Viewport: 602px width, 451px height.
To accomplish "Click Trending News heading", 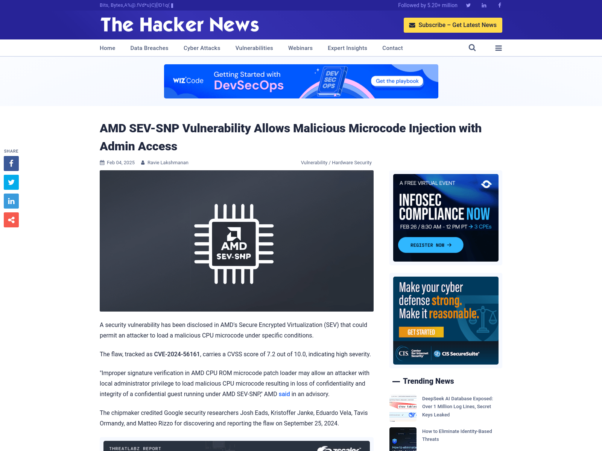I will tap(428, 381).
